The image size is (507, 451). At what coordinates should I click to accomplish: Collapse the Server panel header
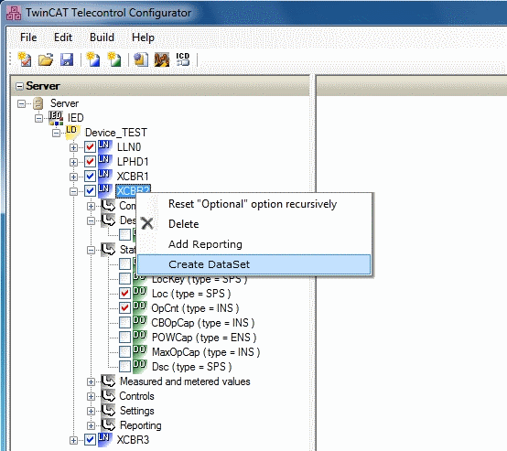(20, 86)
